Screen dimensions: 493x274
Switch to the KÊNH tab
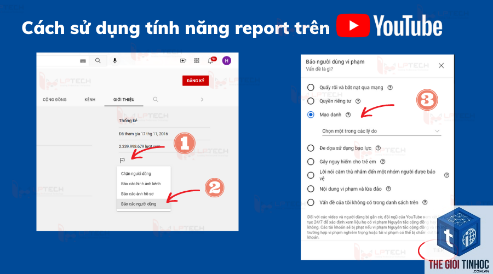pos(90,99)
